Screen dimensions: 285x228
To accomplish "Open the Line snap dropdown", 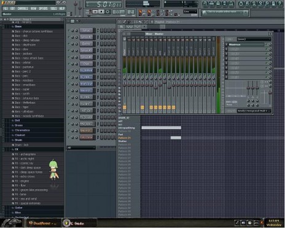I will pyautogui.click(x=190, y=12).
